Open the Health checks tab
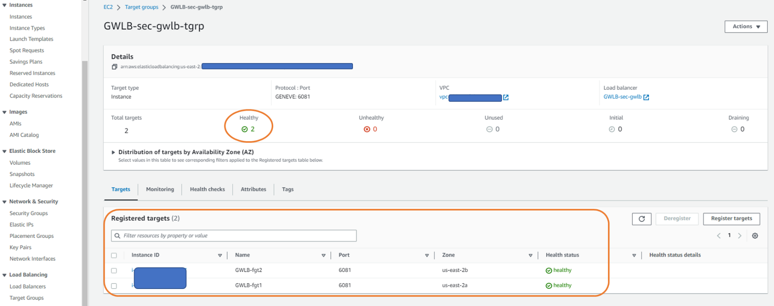 click(207, 189)
